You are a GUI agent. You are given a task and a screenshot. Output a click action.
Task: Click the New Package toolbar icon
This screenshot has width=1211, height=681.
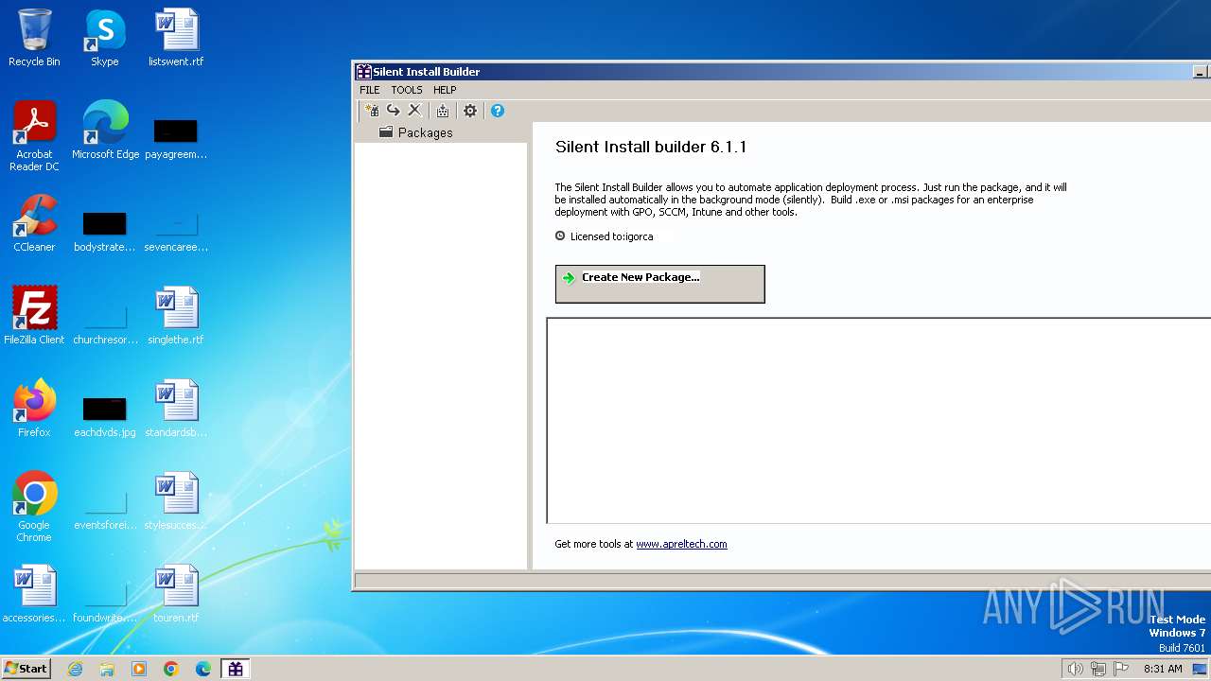(372, 111)
